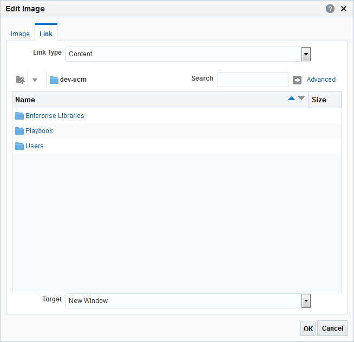
Task: Click the Name column header
Action: (160, 100)
